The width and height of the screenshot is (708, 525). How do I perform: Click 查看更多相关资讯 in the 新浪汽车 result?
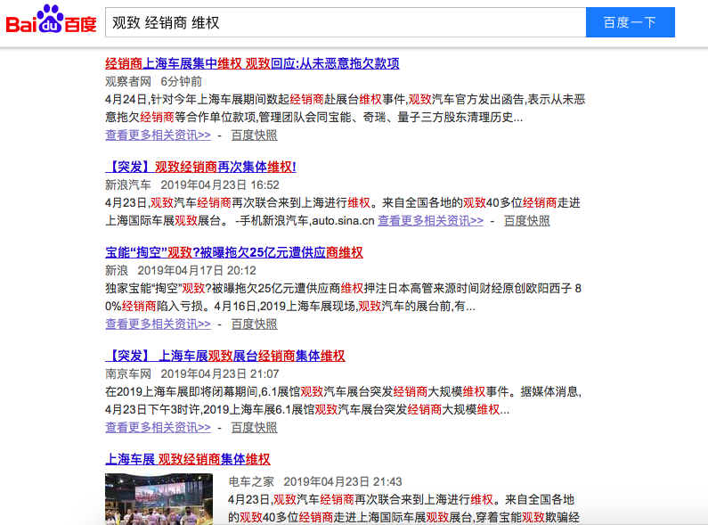431,220
